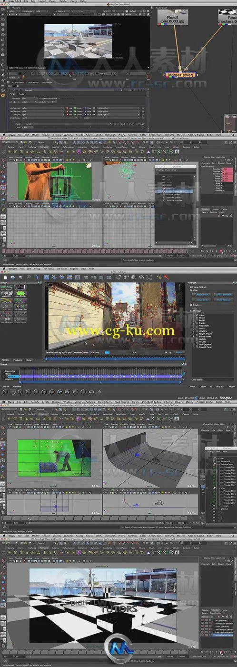
Task: Switch to Dope Sheet tab in Nuke
Action: click(x=33, y=82)
